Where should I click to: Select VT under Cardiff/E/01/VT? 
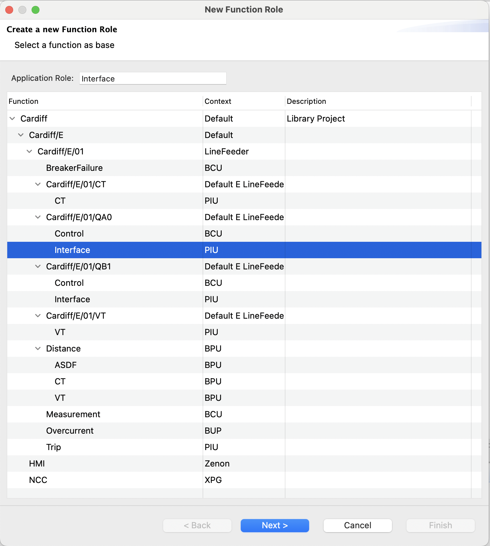(x=244, y=332)
